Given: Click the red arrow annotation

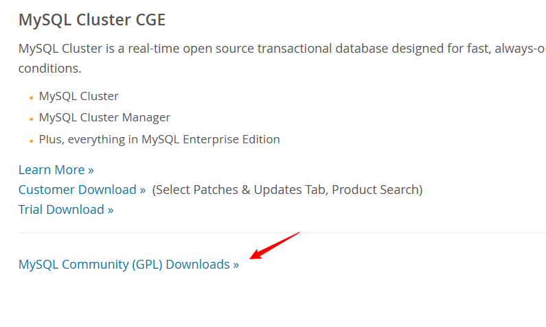Looking at the screenshot, I should (275, 245).
